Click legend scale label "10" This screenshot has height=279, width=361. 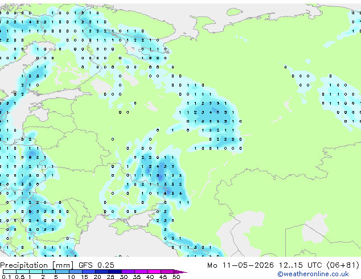(71, 277)
